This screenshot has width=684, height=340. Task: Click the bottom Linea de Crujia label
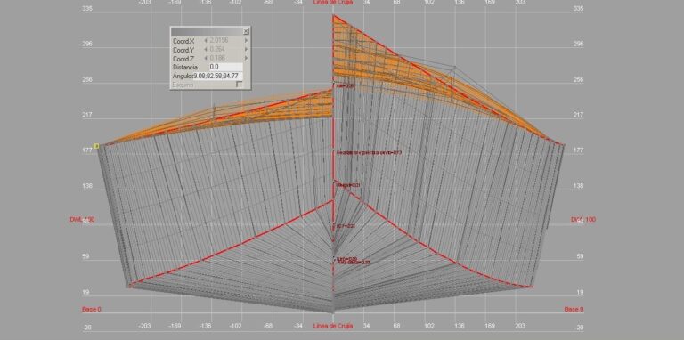tap(333, 326)
